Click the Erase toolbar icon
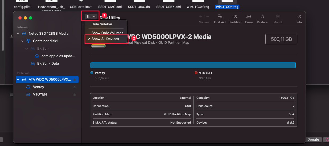The height and width of the screenshot is (146, 329). pyautogui.click(x=249, y=17)
